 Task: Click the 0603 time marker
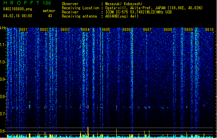point(65,30)
